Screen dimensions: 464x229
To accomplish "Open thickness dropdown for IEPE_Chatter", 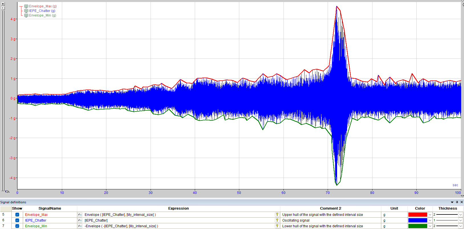I will [x=460, y=220].
